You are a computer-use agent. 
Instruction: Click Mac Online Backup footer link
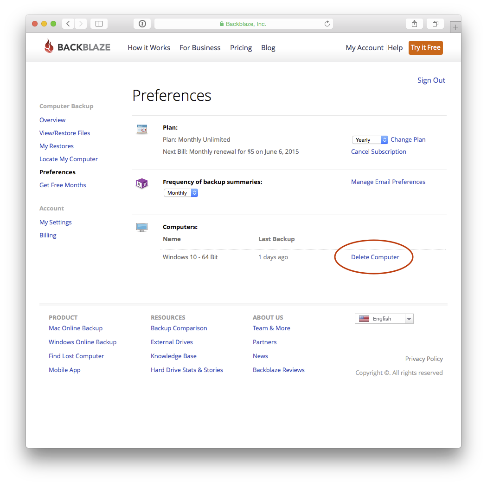click(76, 328)
